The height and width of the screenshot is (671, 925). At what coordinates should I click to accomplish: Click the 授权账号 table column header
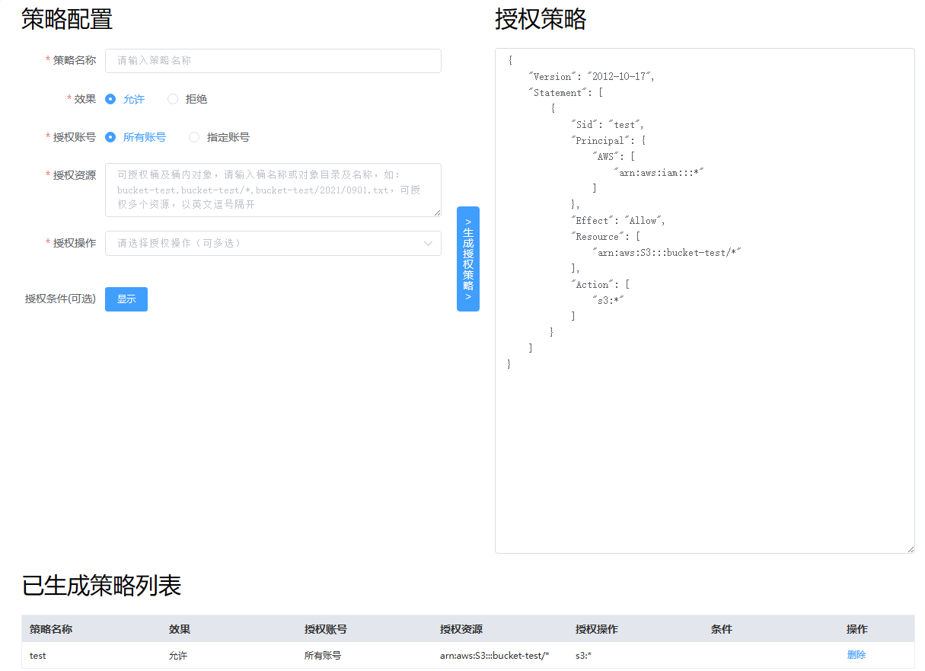pyautogui.click(x=326, y=629)
